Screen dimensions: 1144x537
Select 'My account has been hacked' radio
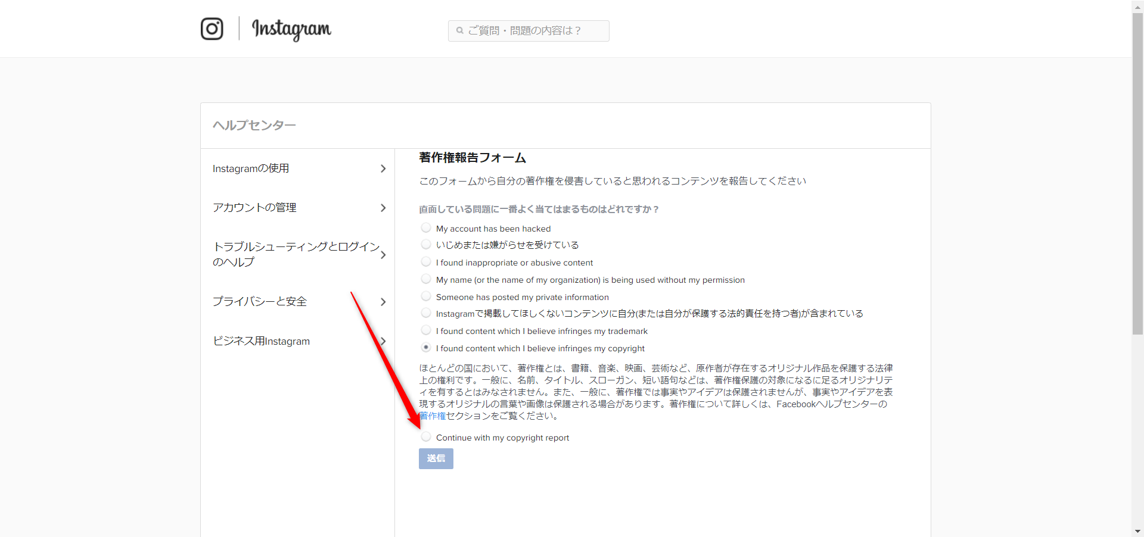426,228
